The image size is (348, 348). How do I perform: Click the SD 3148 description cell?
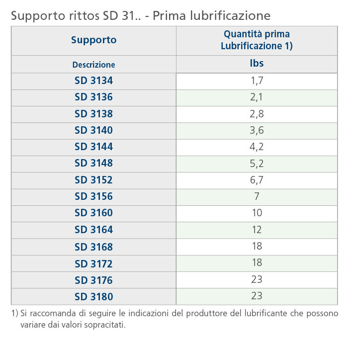93,163
